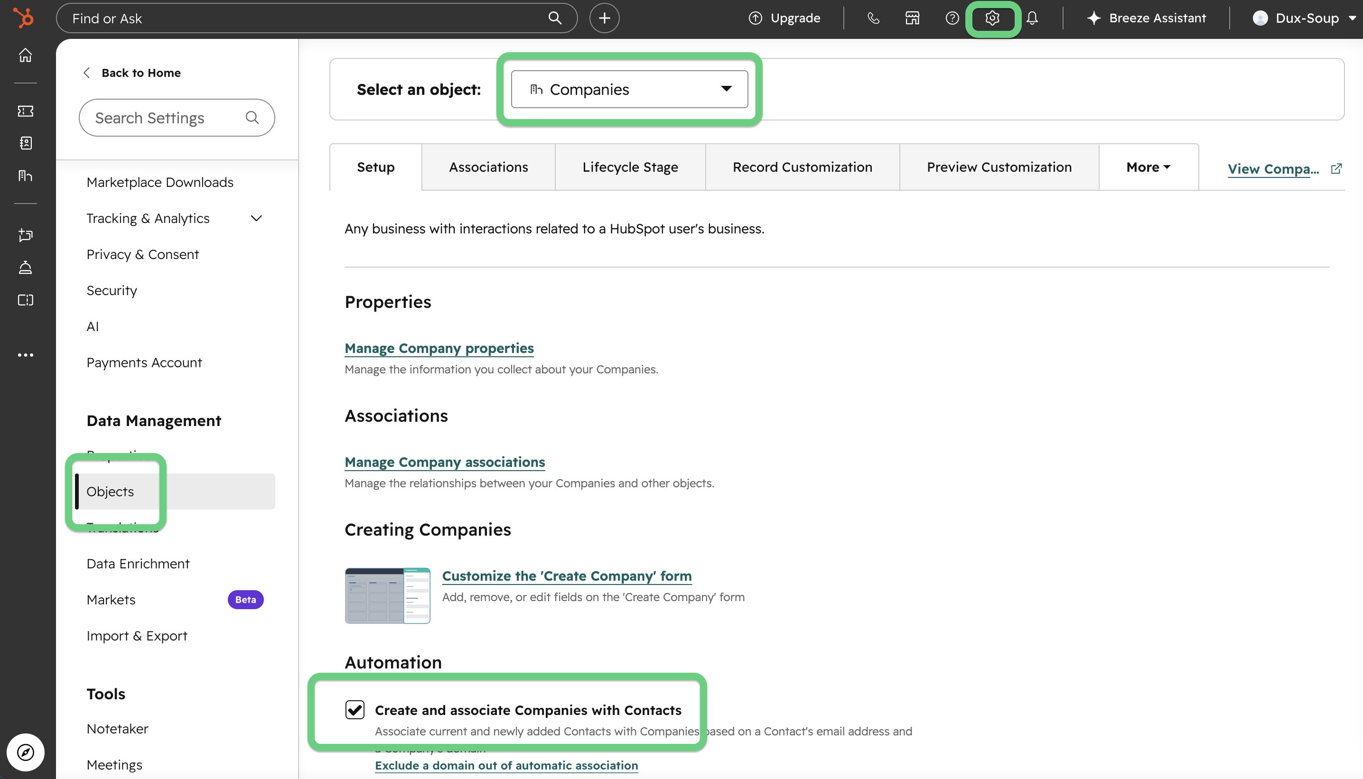The image size is (1363, 779).
Task: Click the HubSpot sprocket logo
Action: [24, 18]
